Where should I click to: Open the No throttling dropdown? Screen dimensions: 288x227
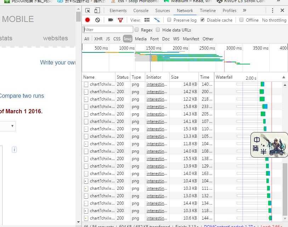[x=274, y=20]
